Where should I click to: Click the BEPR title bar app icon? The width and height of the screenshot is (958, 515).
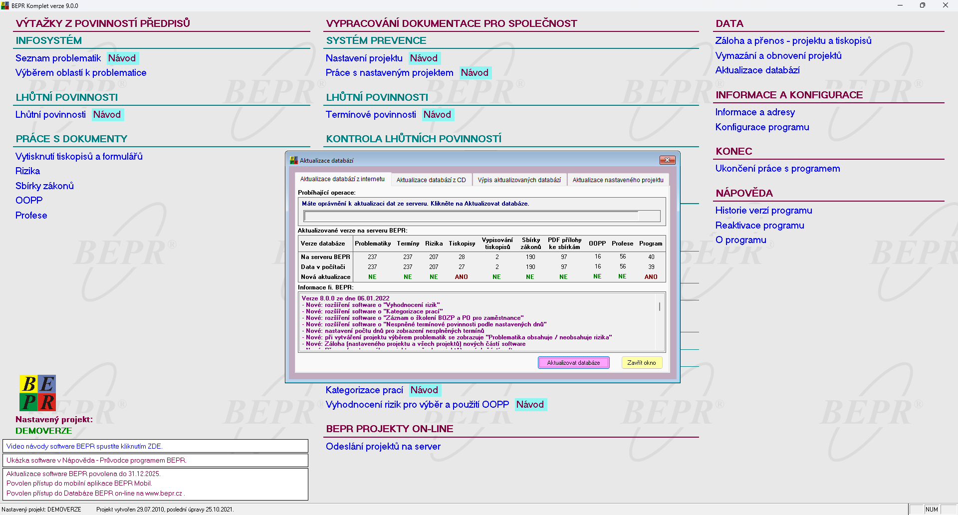[5, 5]
